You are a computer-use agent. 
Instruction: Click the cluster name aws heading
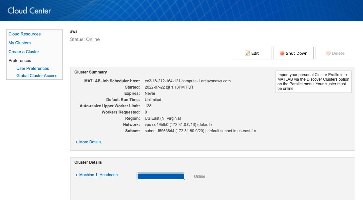click(x=74, y=31)
